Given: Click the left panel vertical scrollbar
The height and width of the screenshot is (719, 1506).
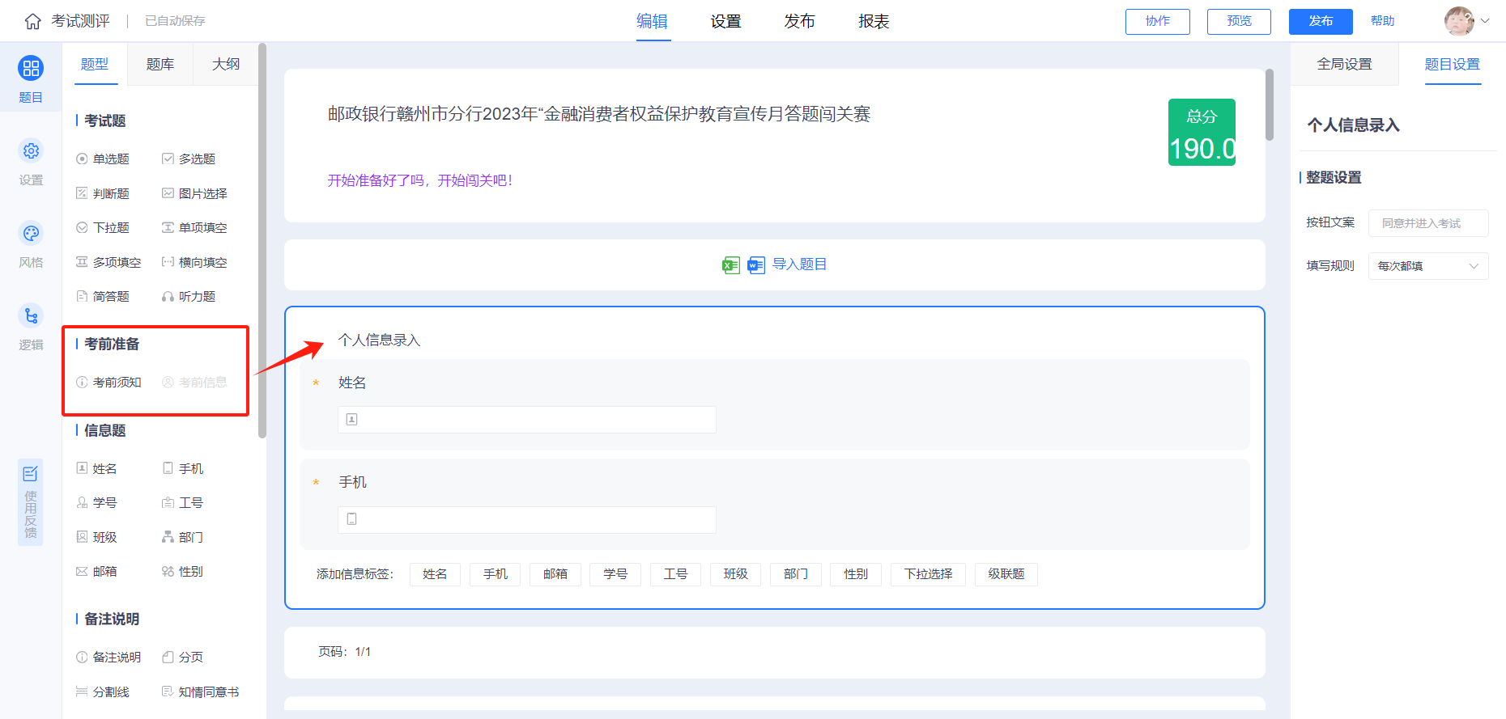Looking at the screenshot, I should click(x=262, y=240).
